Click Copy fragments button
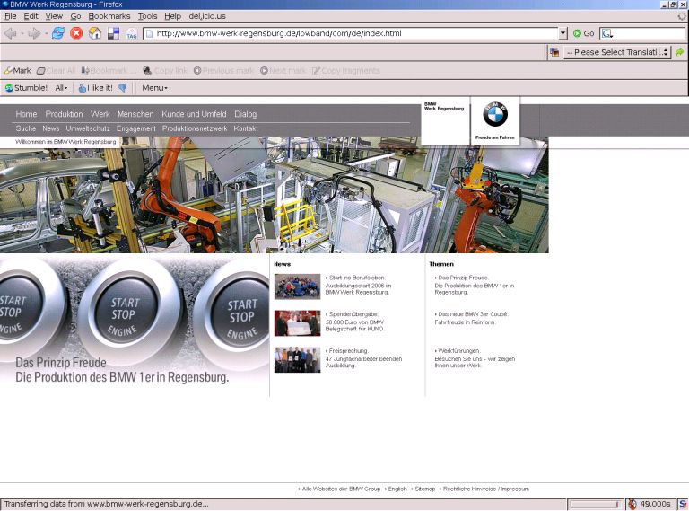Image resolution: width=689 pixels, height=511 pixels. coord(346,71)
